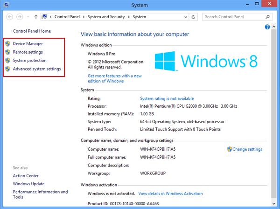Click WIN-KF4CPBH7IA5 next to Full computer name
Screen dimensions: 280x209
pyautogui.click(x=158, y=157)
